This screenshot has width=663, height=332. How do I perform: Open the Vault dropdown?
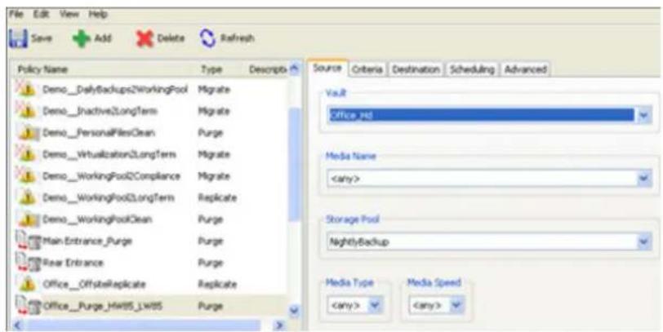643,115
